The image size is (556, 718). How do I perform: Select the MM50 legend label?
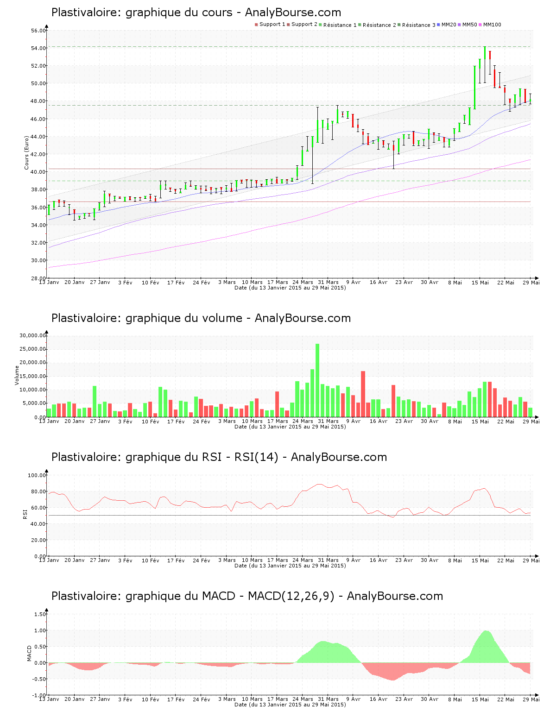tap(470, 25)
